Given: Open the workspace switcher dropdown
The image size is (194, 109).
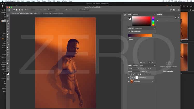Looking at the screenshot, I should (x=174, y=10).
